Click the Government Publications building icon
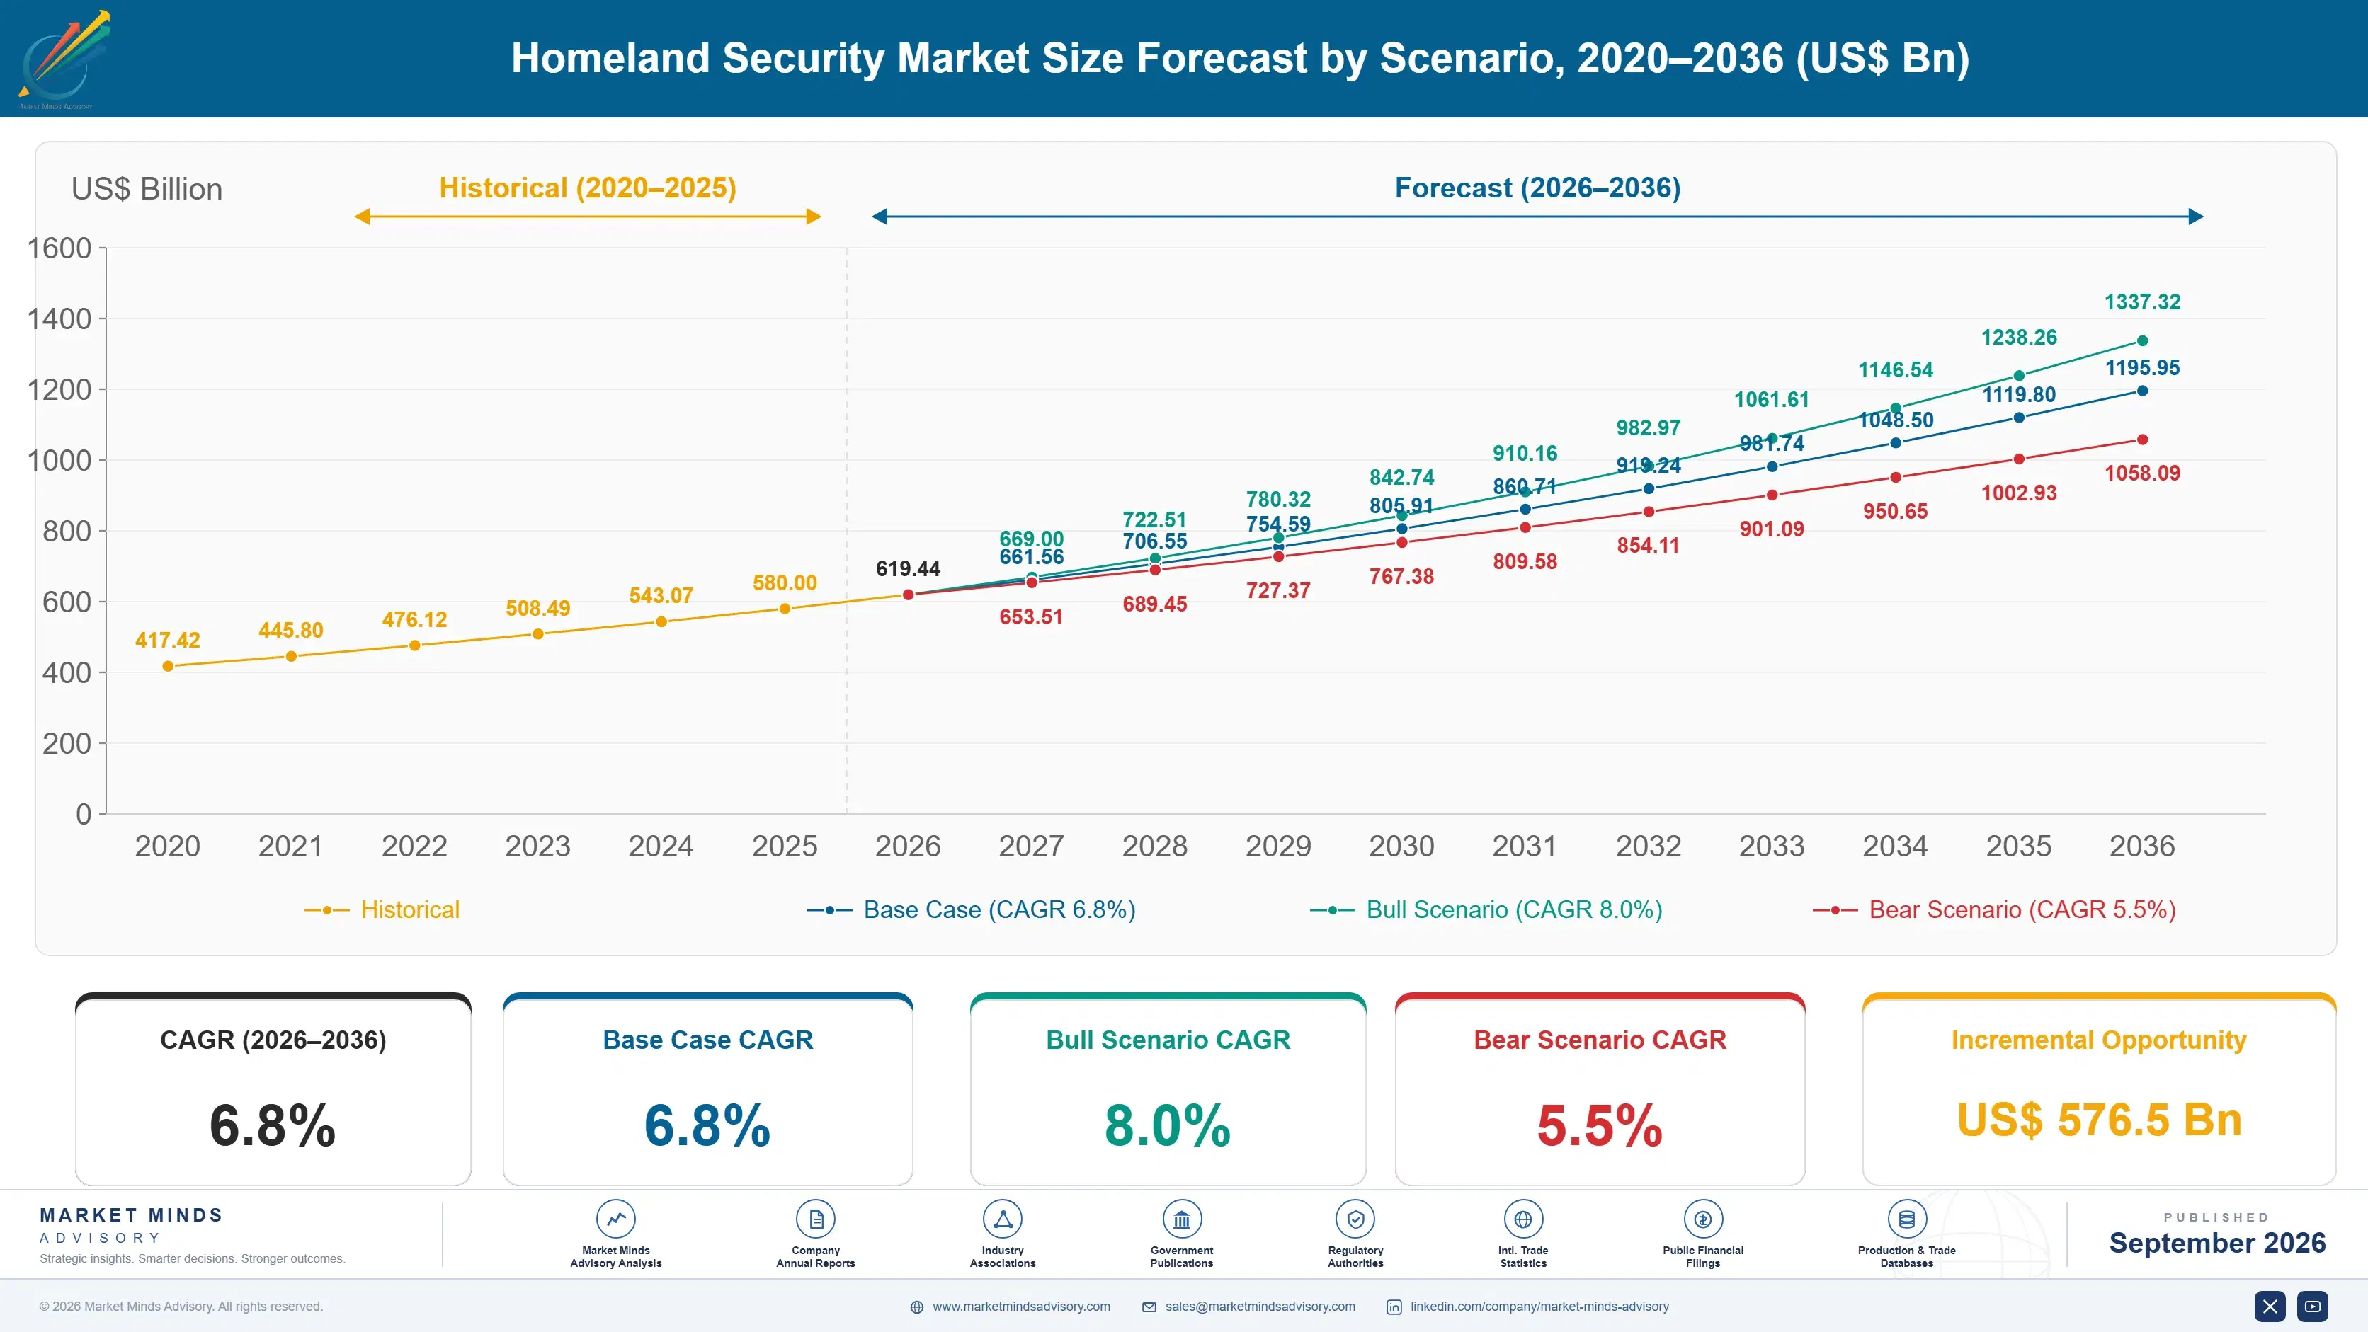Screen dimensions: 2368x1332 click(1181, 1219)
